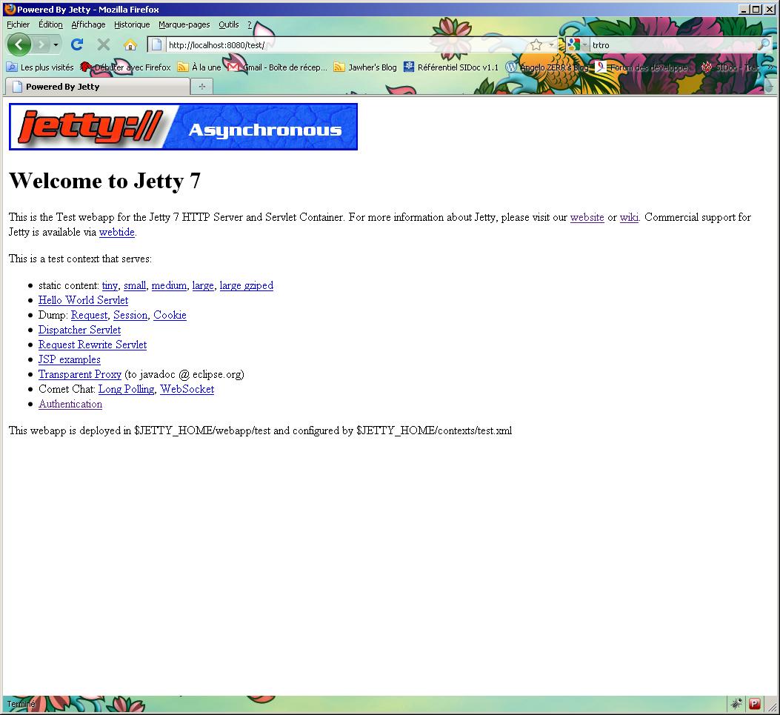The height and width of the screenshot is (715, 780).
Task: Open the medium static content link
Action: (169, 285)
